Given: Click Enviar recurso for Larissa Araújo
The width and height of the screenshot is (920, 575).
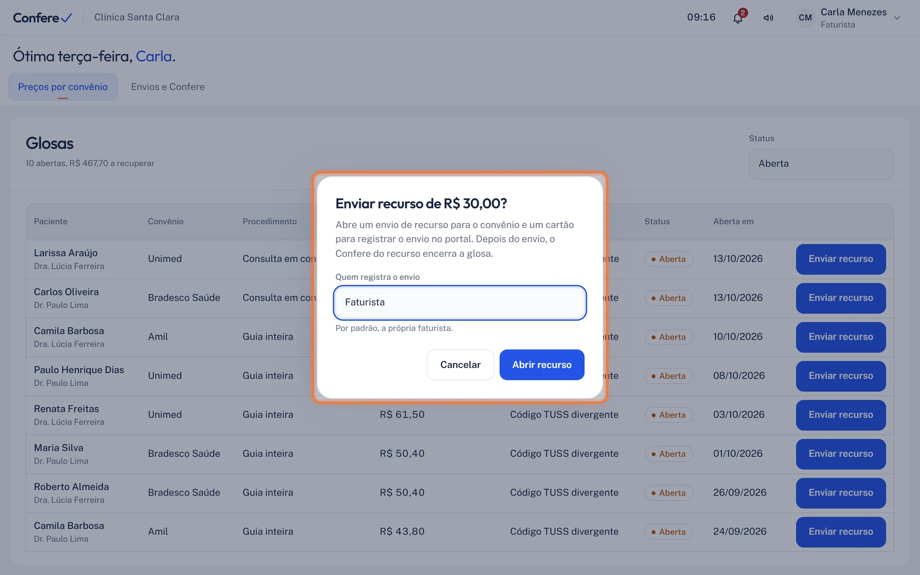Looking at the screenshot, I should click(841, 259).
